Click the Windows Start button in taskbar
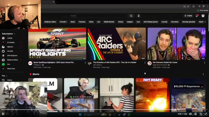The height and width of the screenshot is (117, 209). 80,115
